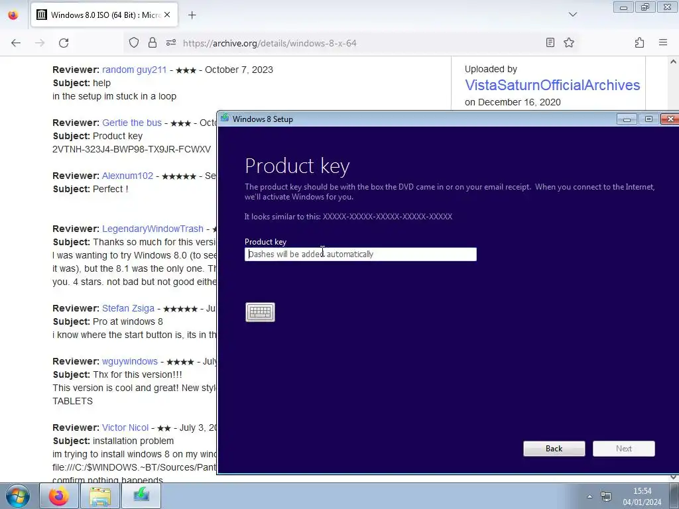Close the Windows 8.0 ISO tab
Image resolution: width=679 pixels, height=509 pixels.
tap(167, 15)
